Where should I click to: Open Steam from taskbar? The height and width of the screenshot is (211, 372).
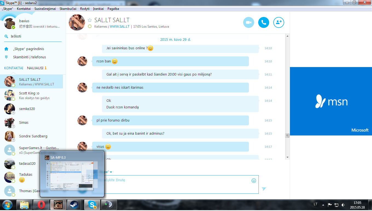74,205
